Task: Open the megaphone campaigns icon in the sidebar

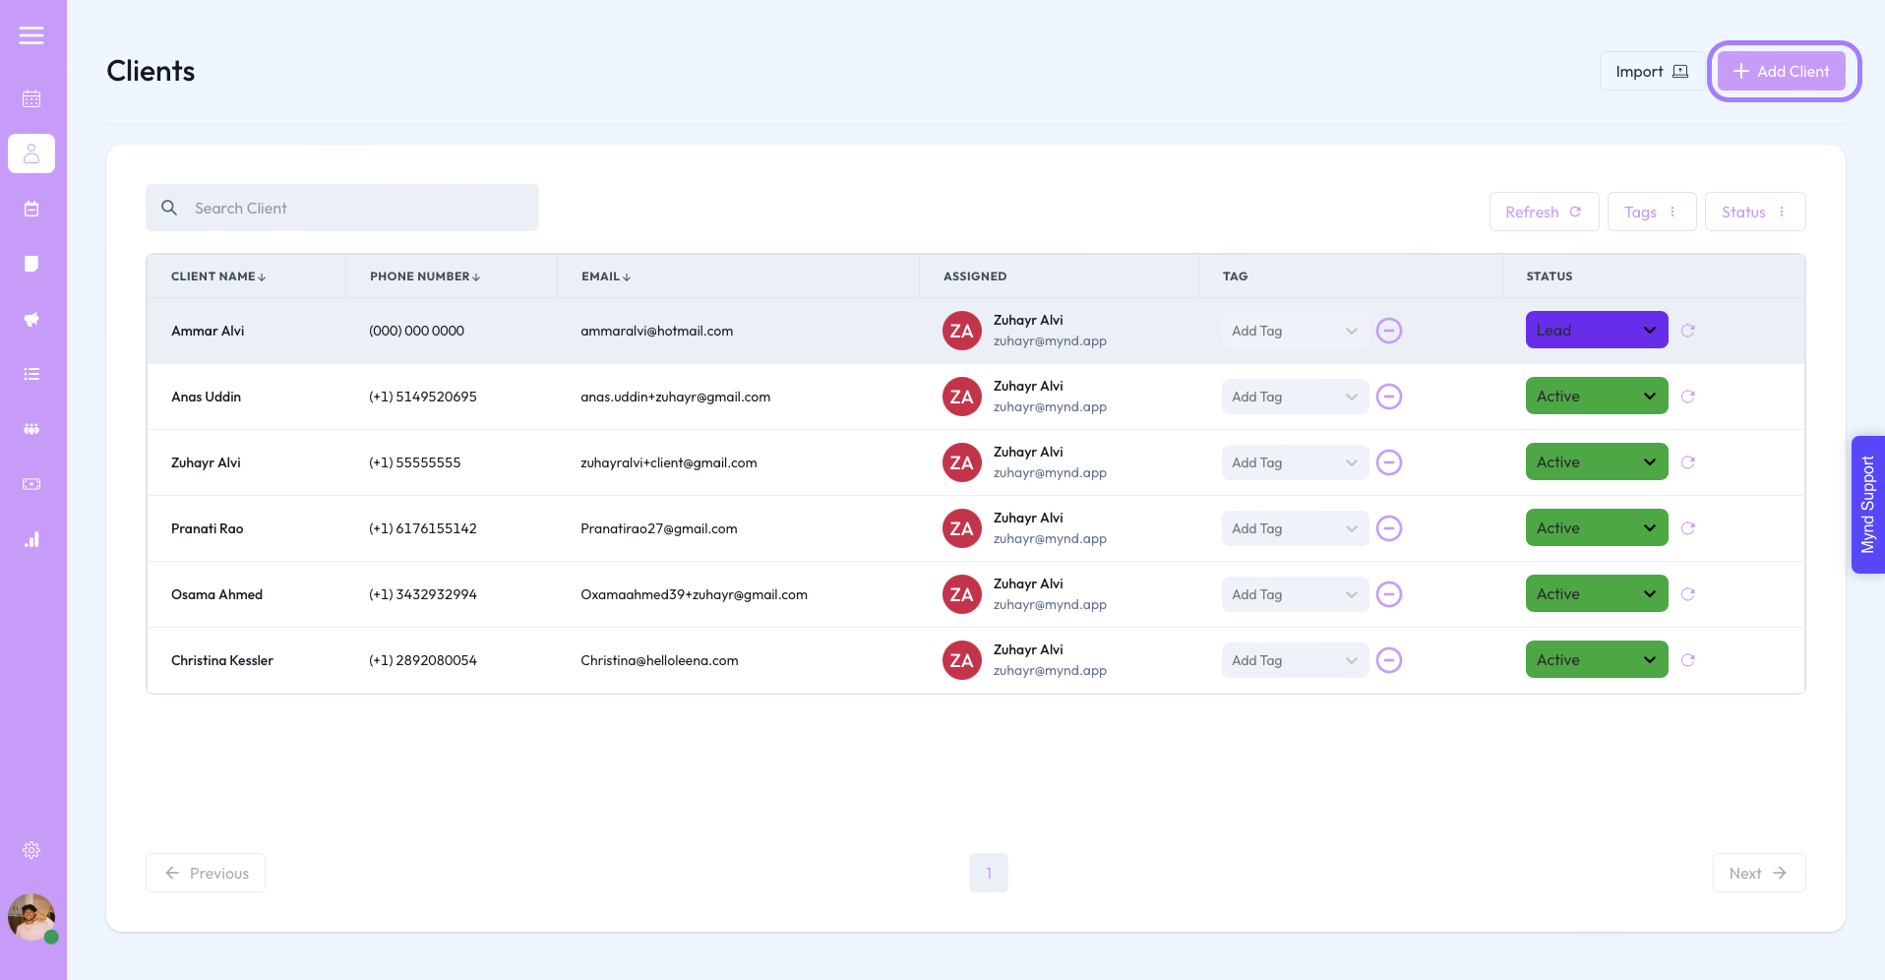Action: (x=31, y=319)
